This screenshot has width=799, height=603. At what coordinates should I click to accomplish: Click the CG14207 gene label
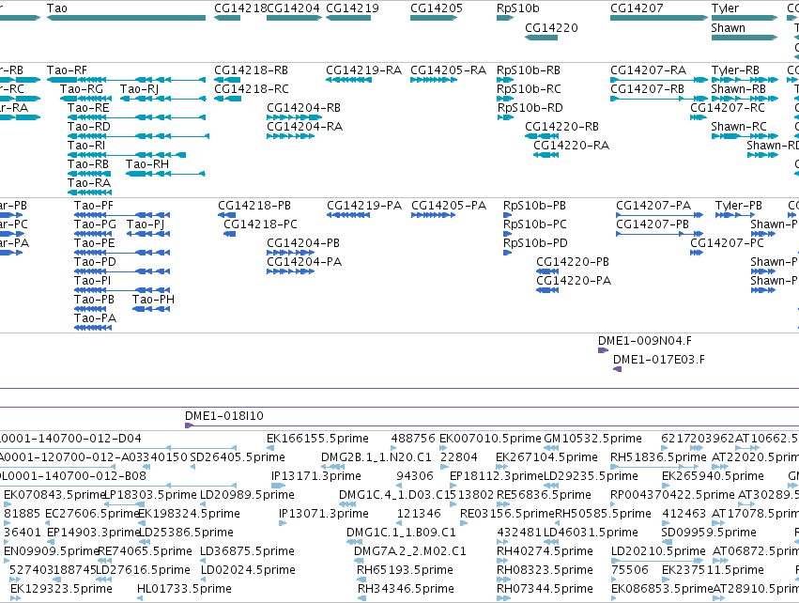[x=637, y=8]
